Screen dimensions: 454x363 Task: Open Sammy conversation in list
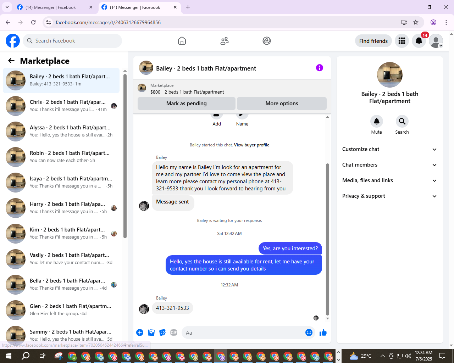[61, 335]
